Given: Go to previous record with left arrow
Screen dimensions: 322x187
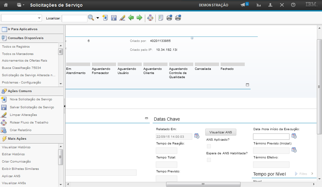Looking at the screenshot, I should [x=131, y=18].
